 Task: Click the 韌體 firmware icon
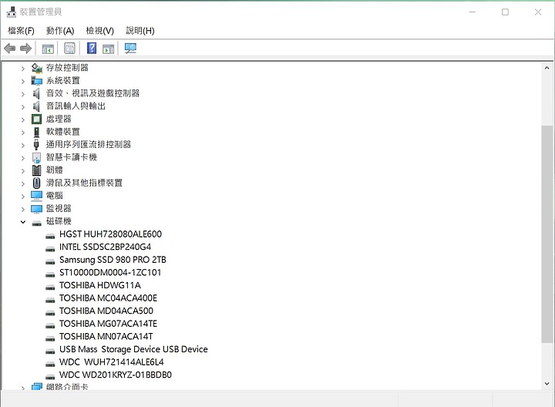(x=36, y=170)
